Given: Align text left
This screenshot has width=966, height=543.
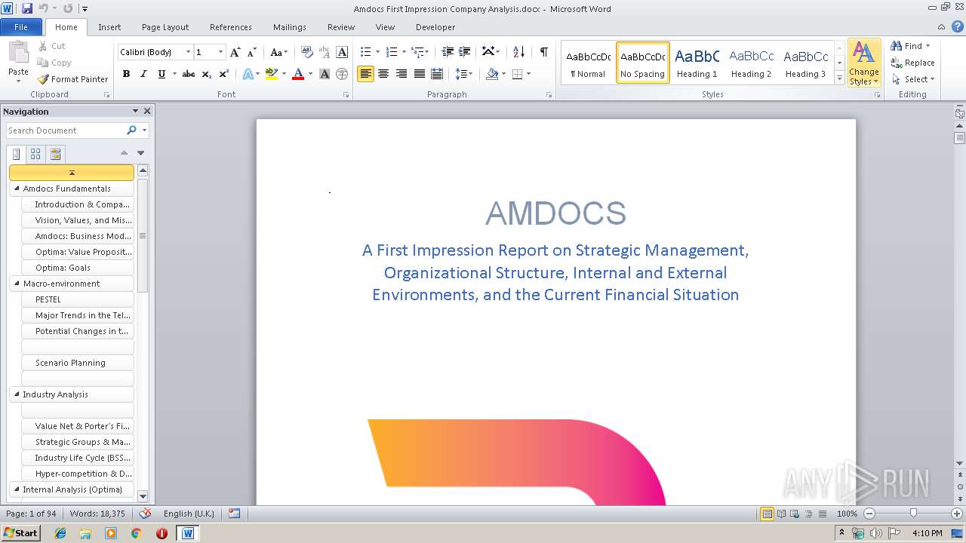Looking at the screenshot, I should [x=365, y=74].
